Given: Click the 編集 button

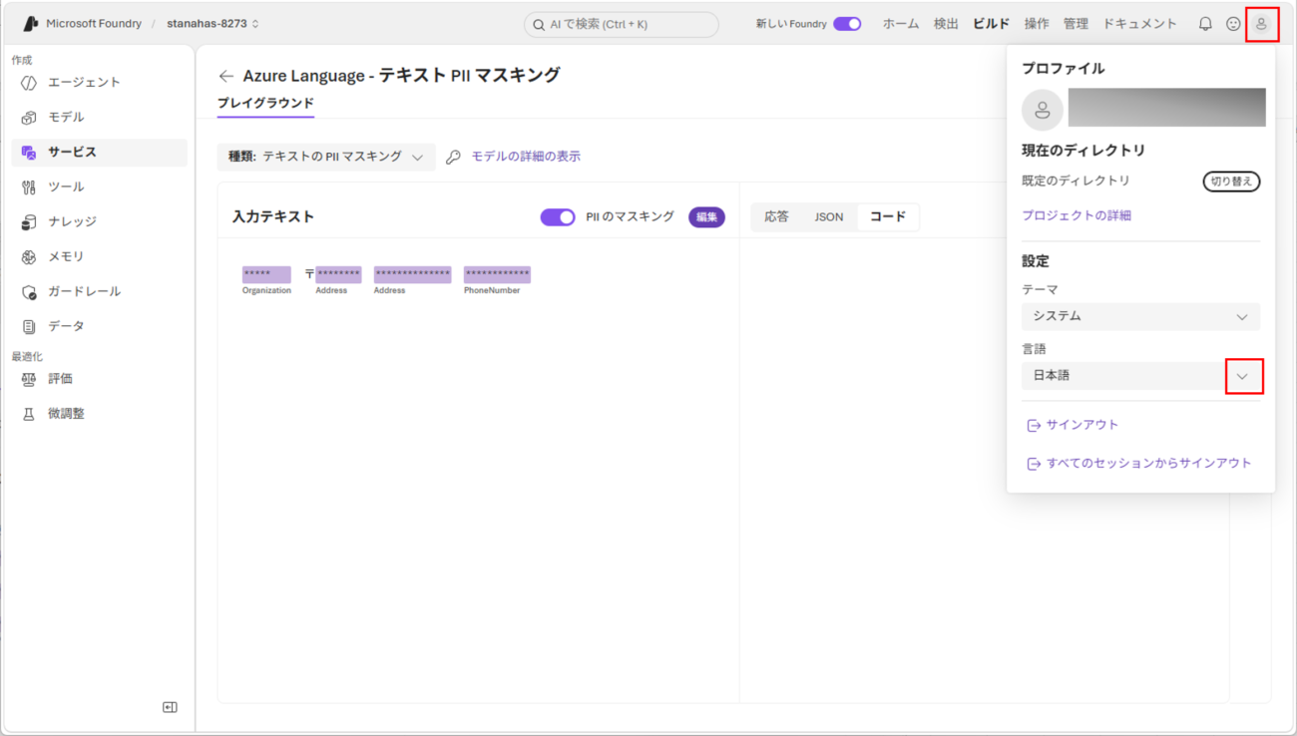Looking at the screenshot, I should (706, 217).
